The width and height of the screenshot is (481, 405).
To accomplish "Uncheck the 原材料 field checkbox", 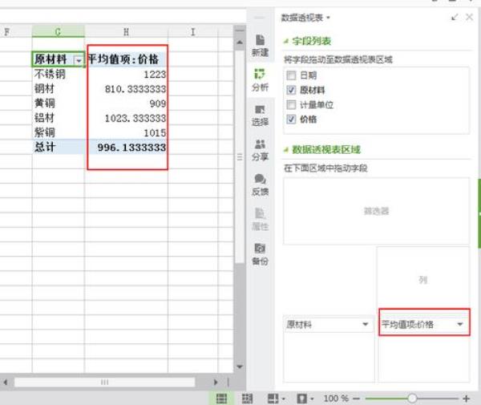I will click(291, 90).
